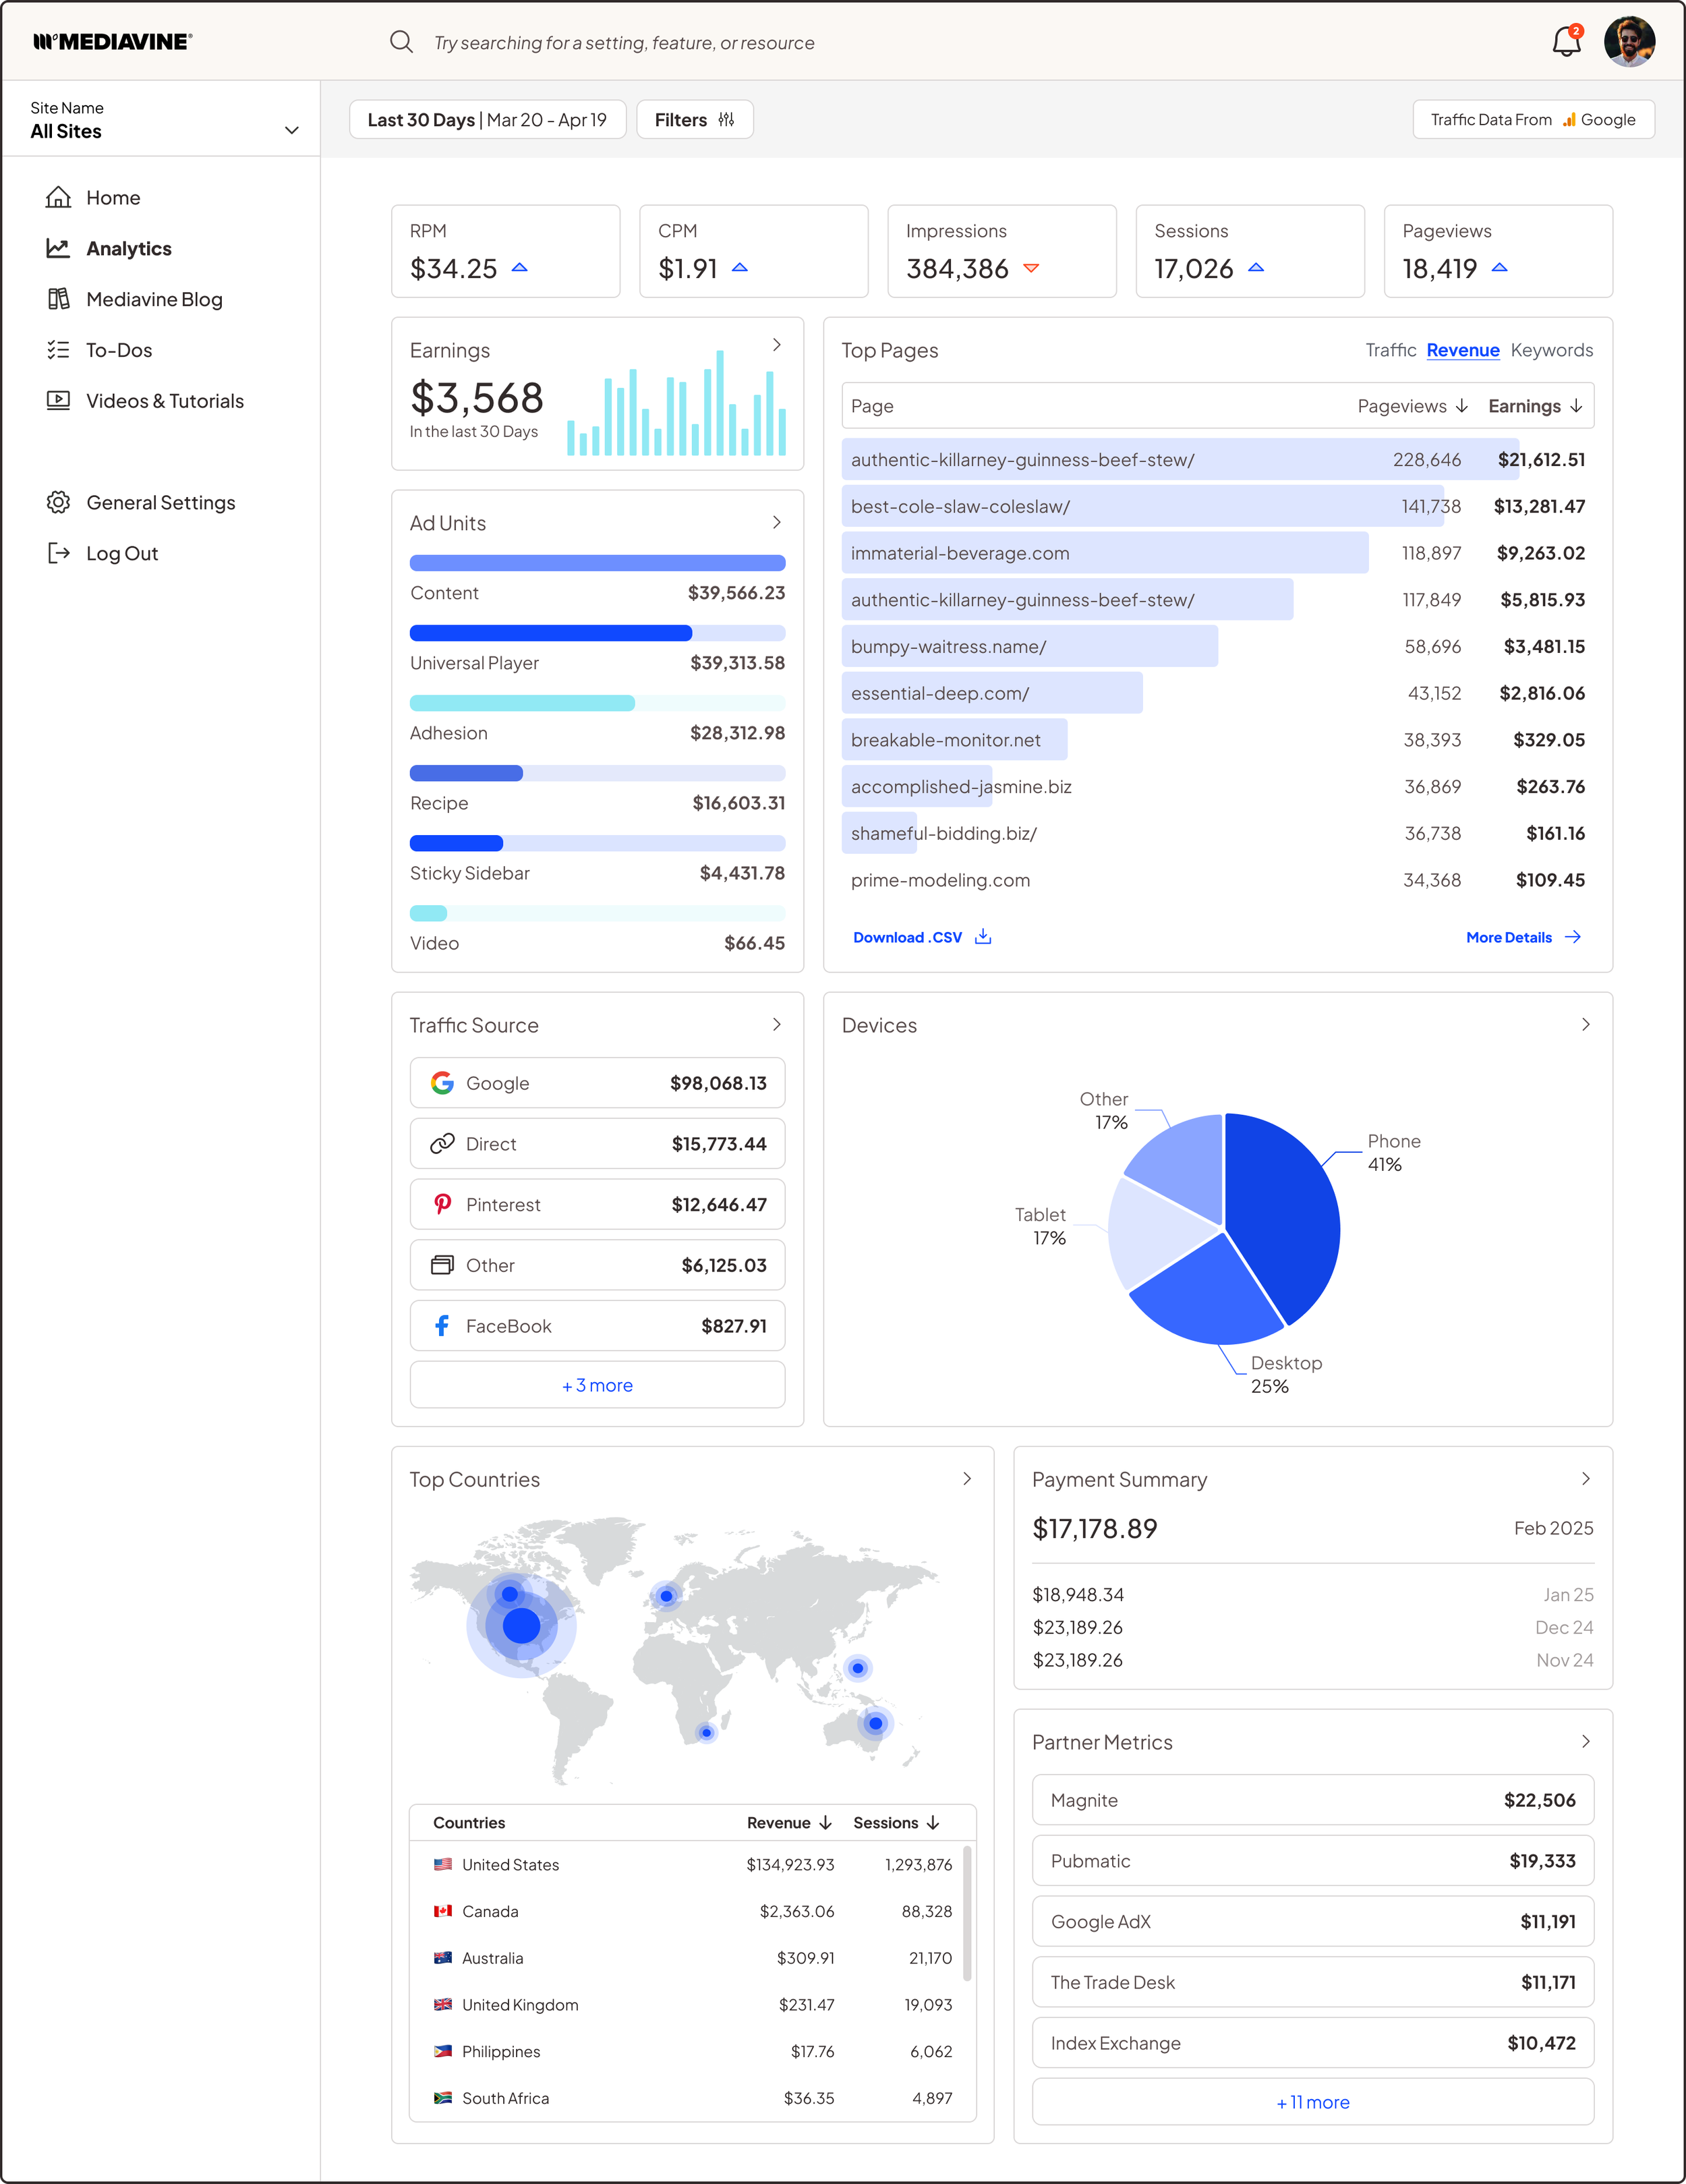Switch Top Pages to Keywords tab
The image size is (1686, 2184).
pyautogui.click(x=1551, y=350)
